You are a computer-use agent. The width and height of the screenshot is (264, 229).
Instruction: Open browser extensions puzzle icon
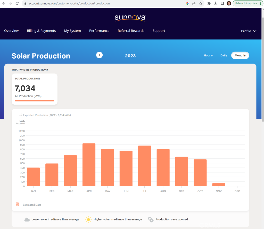click(209, 3)
